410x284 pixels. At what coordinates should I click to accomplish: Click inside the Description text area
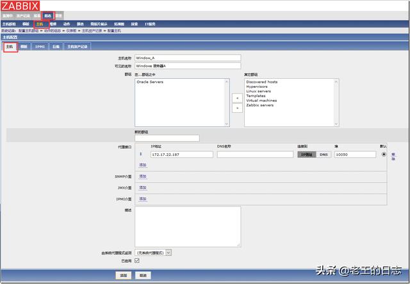click(x=188, y=227)
